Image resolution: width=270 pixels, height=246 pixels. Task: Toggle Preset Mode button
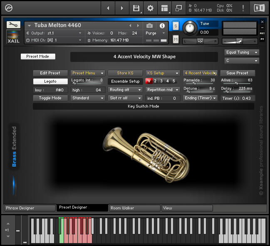[38, 57]
